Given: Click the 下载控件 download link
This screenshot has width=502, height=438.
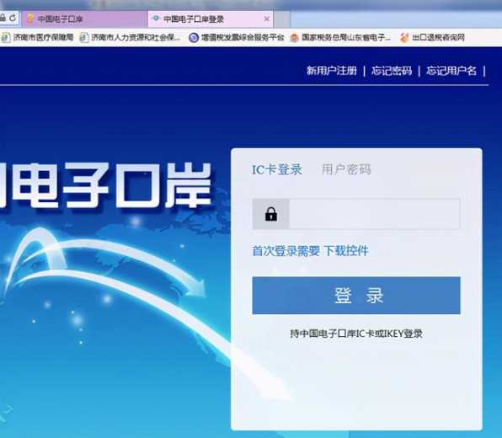Looking at the screenshot, I should [x=346, y=251].
